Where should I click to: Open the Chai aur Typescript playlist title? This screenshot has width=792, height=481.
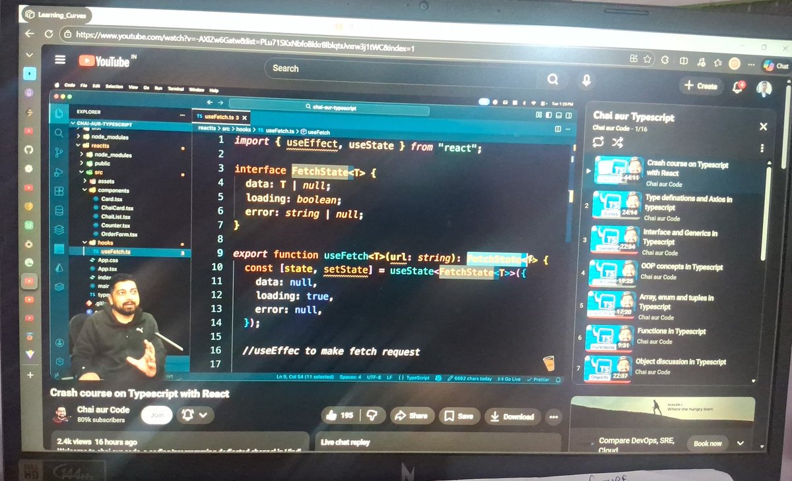[x=634, y=117]
